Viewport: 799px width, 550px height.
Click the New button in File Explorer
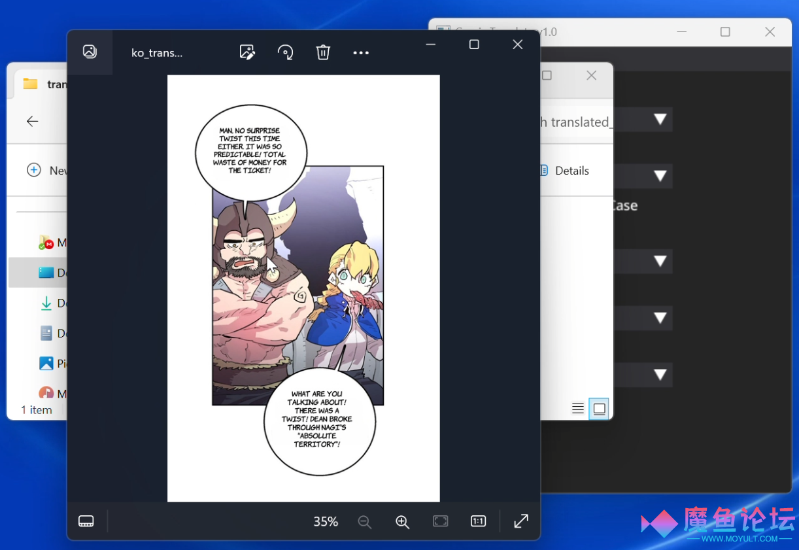(47, 171)
